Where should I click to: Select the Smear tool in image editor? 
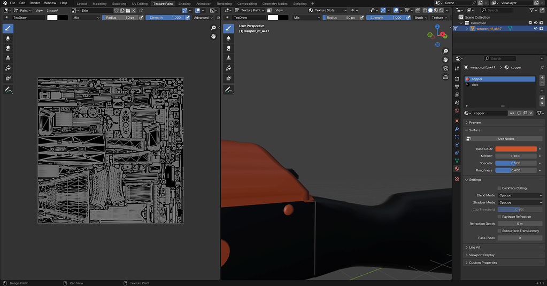[8, 48]
